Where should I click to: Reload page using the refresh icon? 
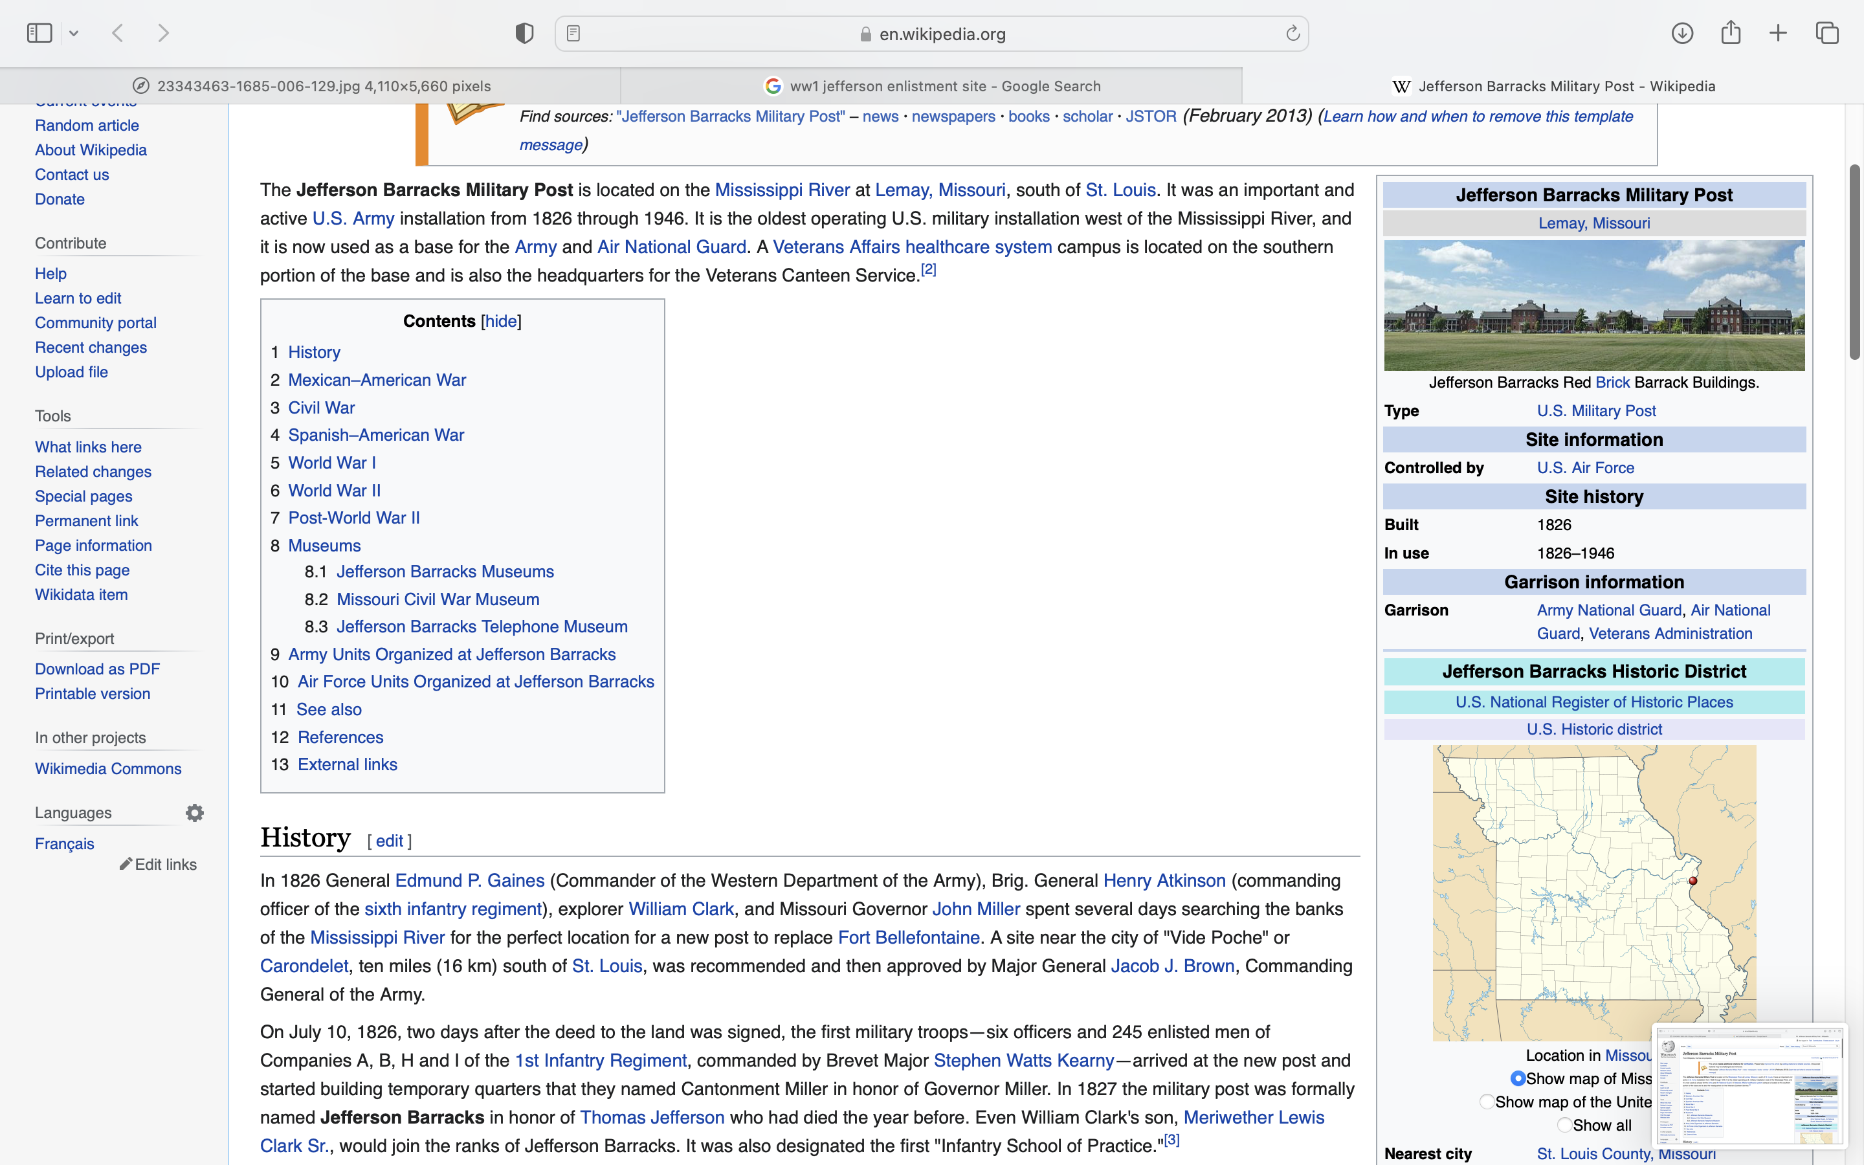tap(1293, 33)
